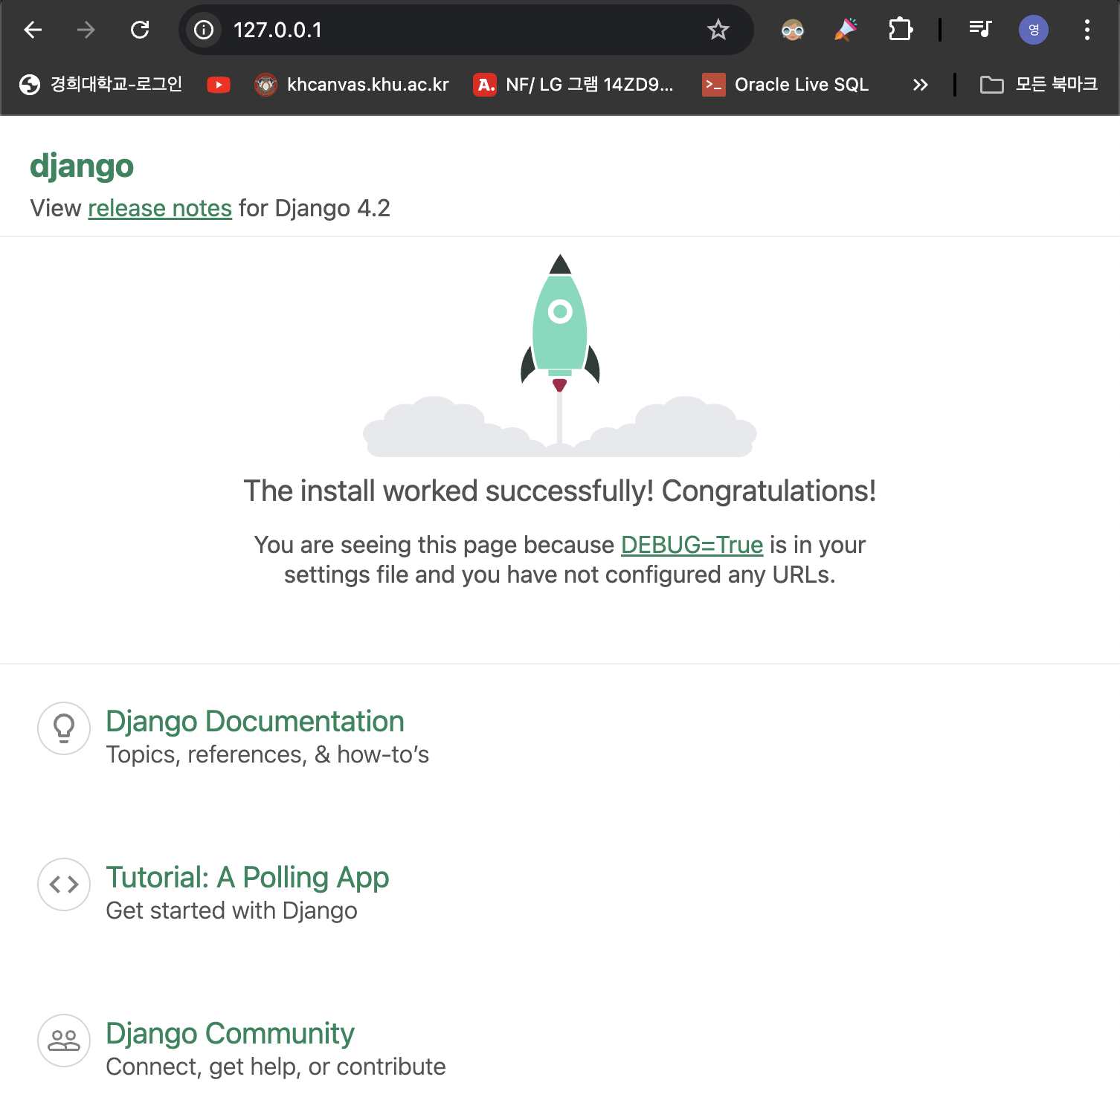The height and width of the screenshot is (1100, 1120).
Task: Open the party popper extension icon
Action: 846,30
